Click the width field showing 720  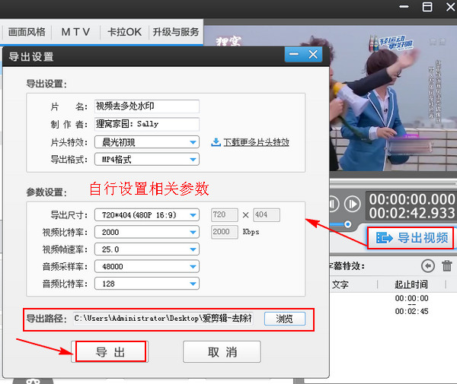225,214
